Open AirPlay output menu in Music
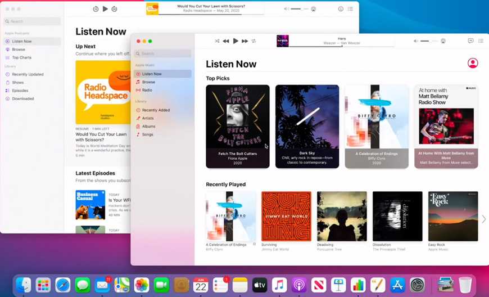 click(443, 41)
